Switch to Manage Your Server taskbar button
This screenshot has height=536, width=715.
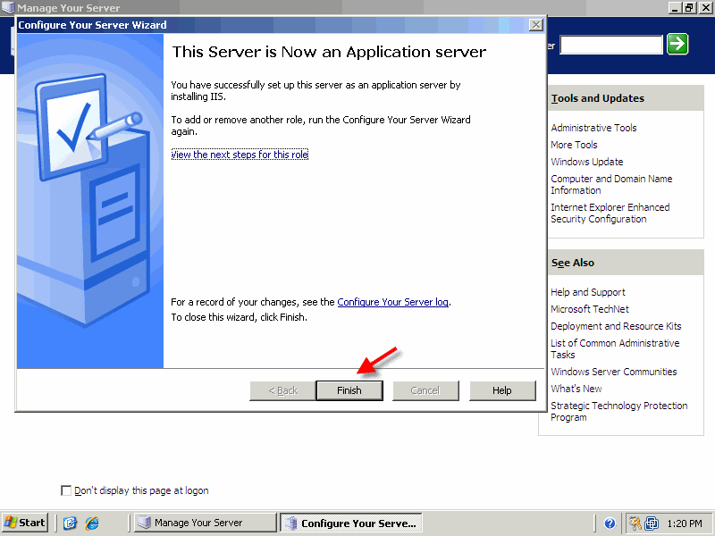click(x=206, y=523)
